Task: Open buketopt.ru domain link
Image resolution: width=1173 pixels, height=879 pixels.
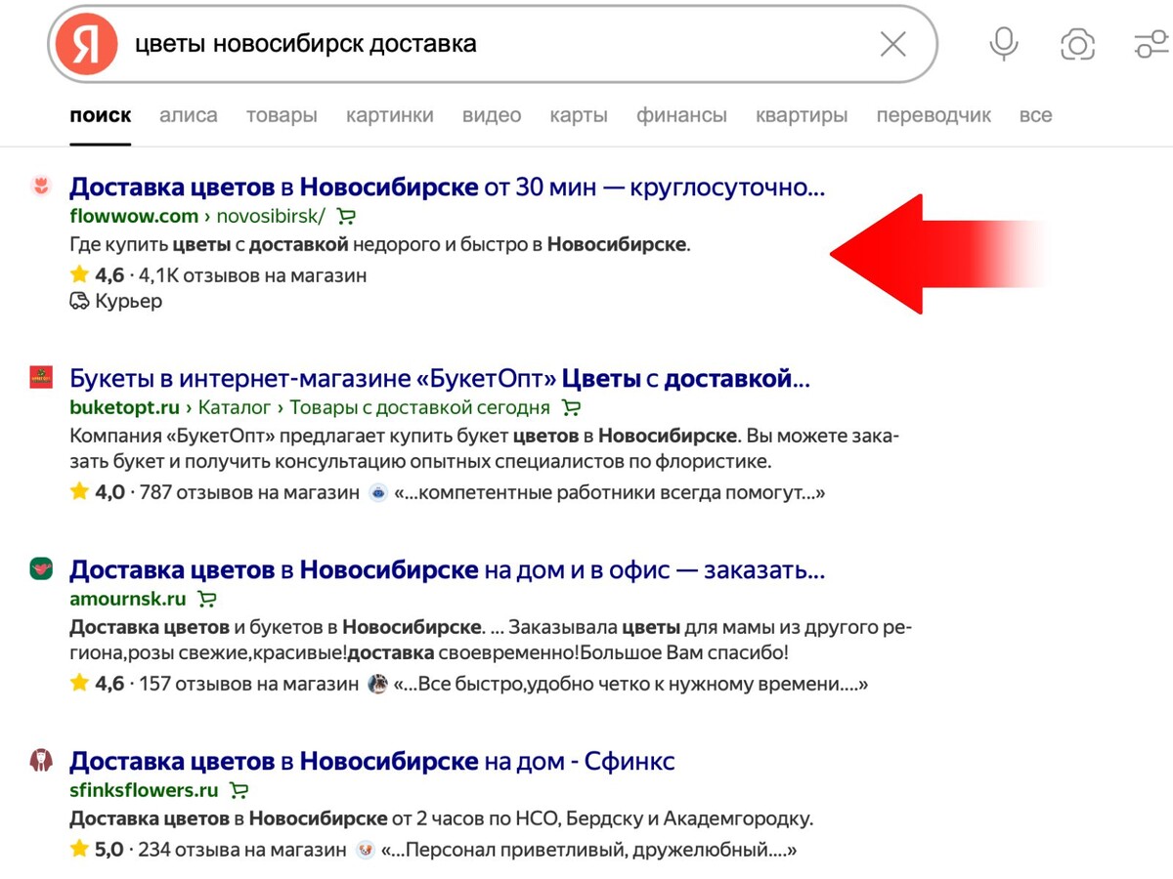Action: (125, 407)
